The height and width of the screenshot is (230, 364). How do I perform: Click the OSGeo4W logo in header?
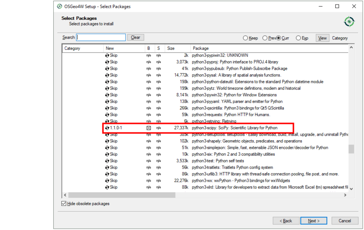tap(349, 21)
